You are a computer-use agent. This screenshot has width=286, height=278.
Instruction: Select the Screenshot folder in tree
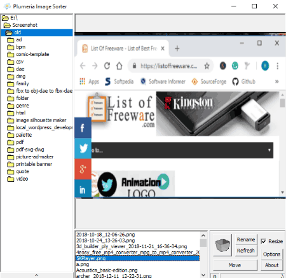[20, 25]
